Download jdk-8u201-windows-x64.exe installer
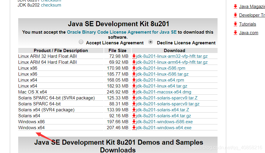265x153 pixels. pyautogui.click(x=164, y=128)
